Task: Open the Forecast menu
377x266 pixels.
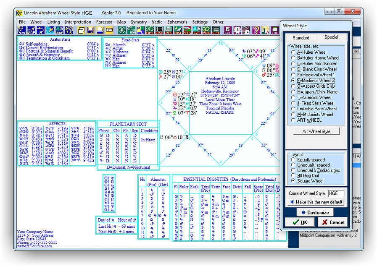Action: [x=104, y=22]
